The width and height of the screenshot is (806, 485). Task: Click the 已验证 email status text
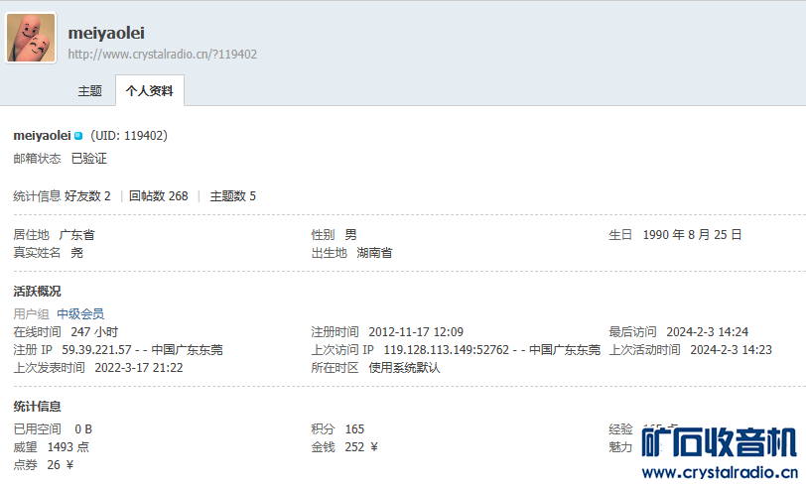coord(88,159)
